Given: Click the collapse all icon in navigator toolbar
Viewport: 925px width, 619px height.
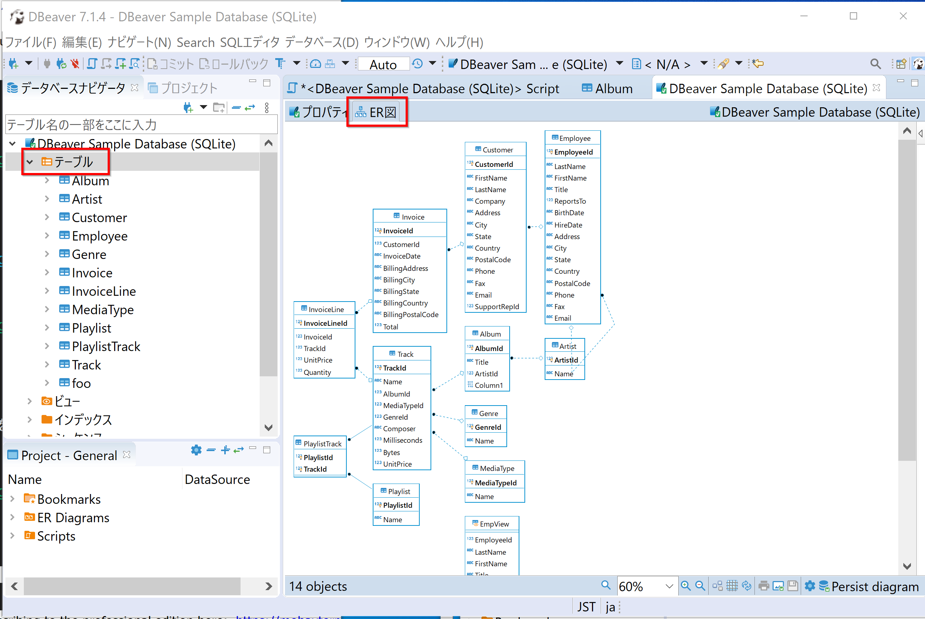Looking at the screenshot, I should pos(236,107).
